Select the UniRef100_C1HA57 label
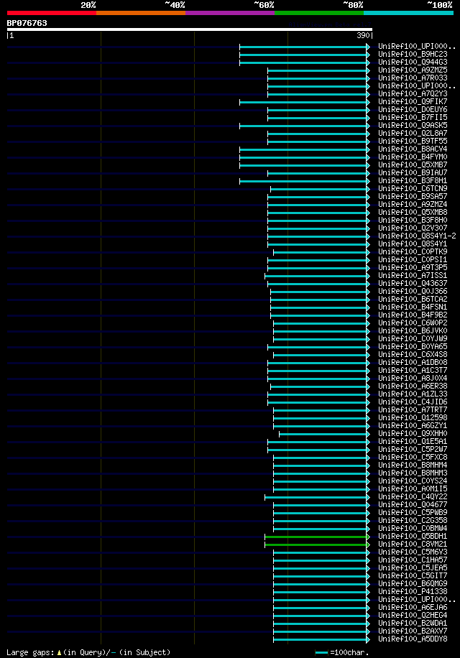This screenshot has height=658, width=460. [413, 560]
